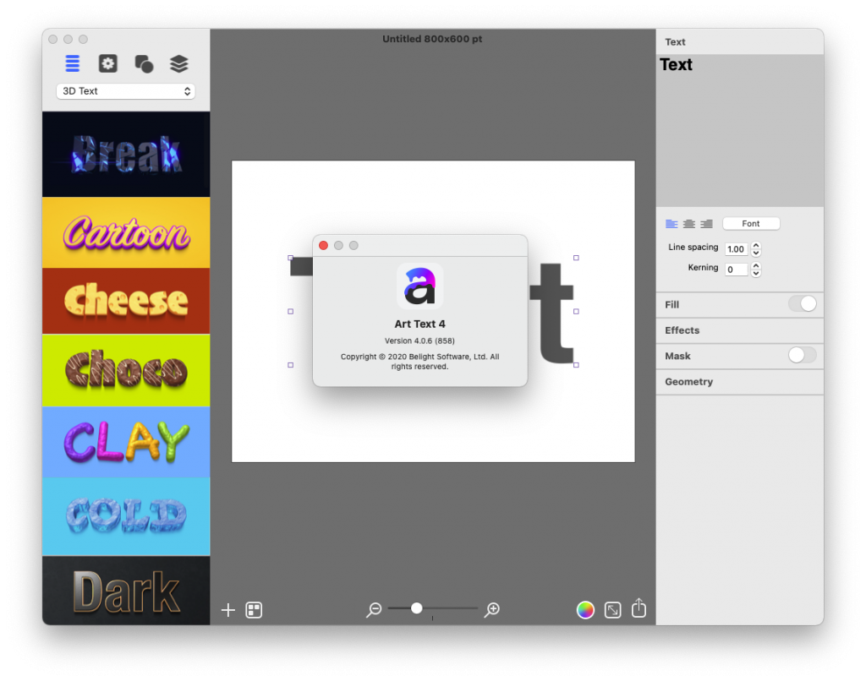Viewport: 866px width, 681px height.
Task: Expand the Fill section
Action: coord(672,305)
